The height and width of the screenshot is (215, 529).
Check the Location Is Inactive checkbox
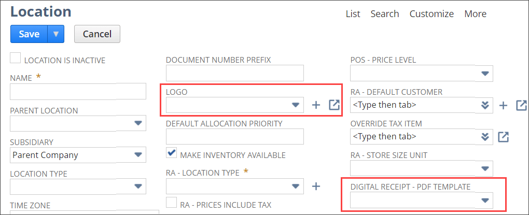pyautogui.click(x=16, y=58)
